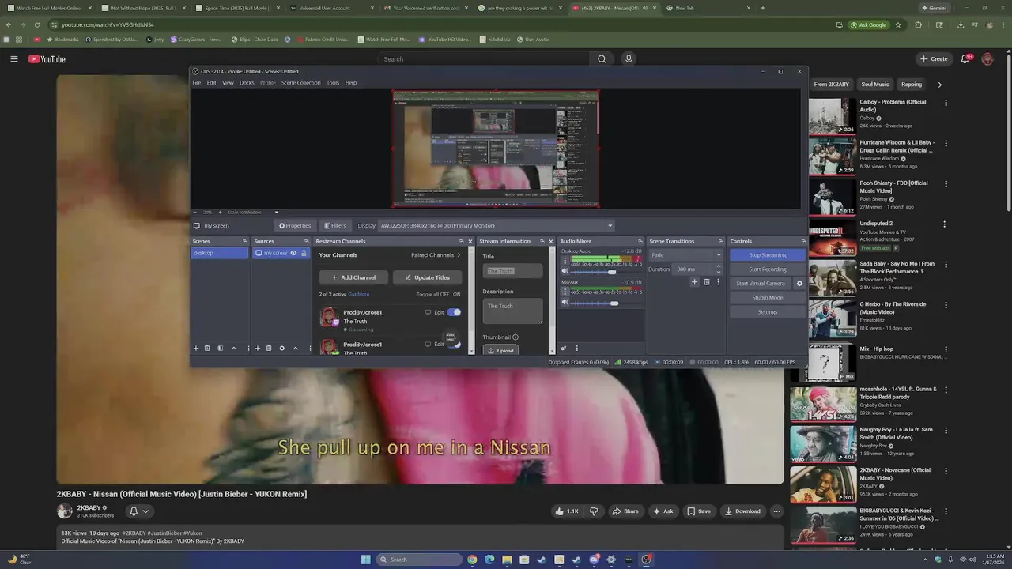
Task: Click the Thumbnail info icon in Stream Information
Action: (515, 337)
